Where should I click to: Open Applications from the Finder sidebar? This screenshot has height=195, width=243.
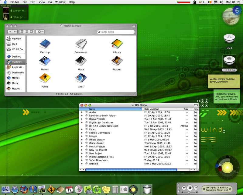[x=15, y=67]
